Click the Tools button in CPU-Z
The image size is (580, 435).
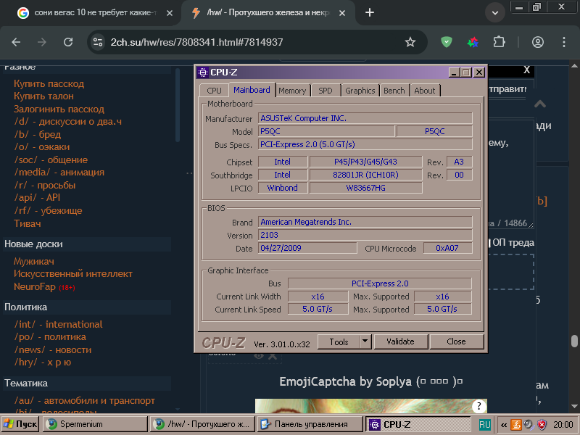(x=339, y=341)
